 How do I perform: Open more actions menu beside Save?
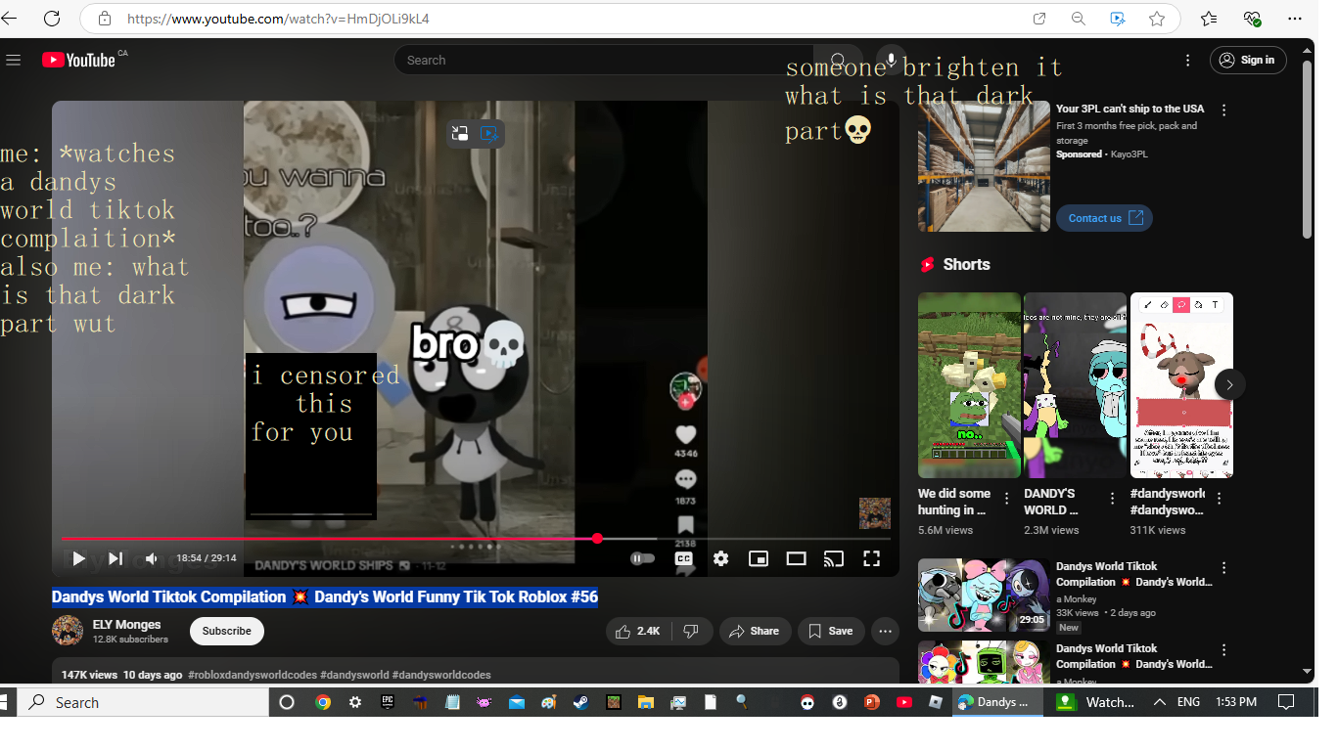tap(885, 631)
